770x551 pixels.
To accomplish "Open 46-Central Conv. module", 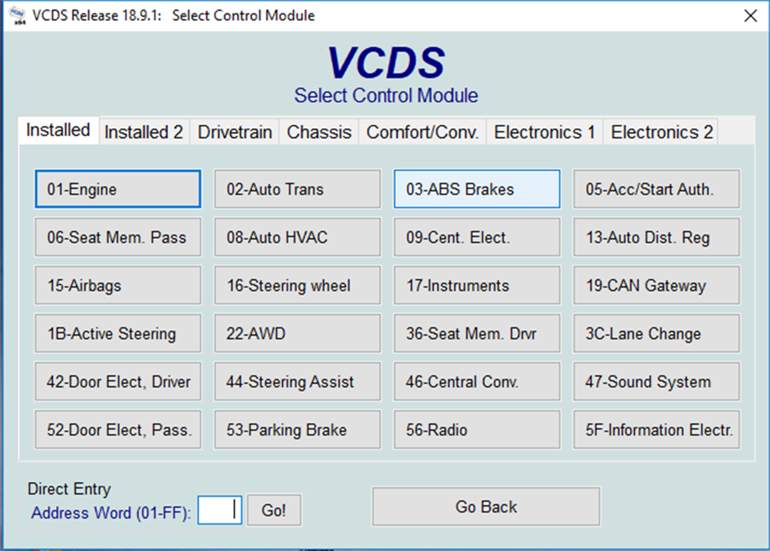I will point(477,381).
